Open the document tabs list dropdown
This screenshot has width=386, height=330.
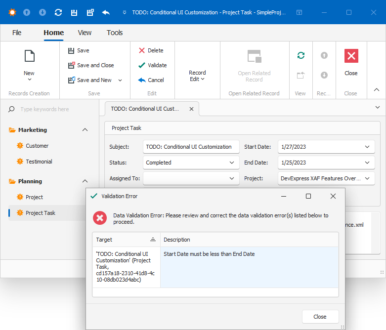click(378, 107)
